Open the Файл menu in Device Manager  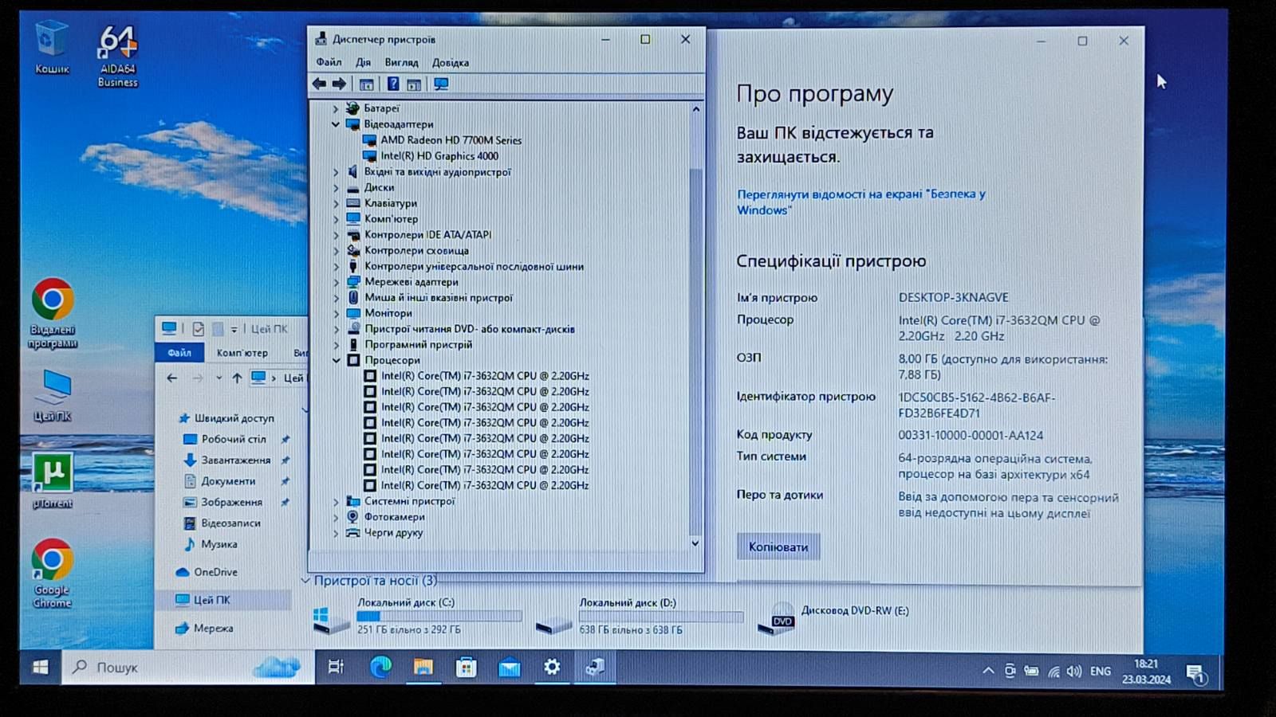point(329,62)
